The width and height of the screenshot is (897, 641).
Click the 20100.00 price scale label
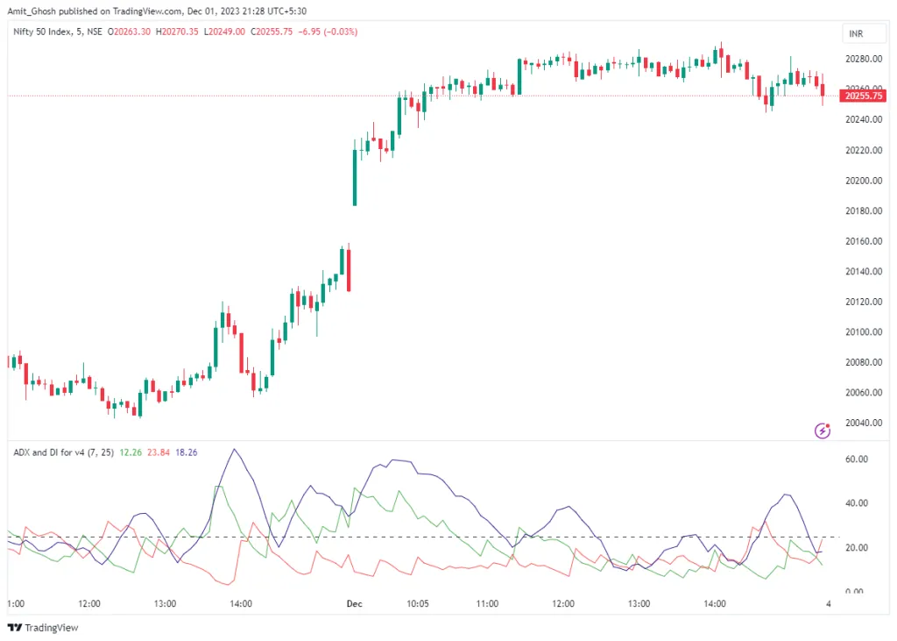coord(862,332)
